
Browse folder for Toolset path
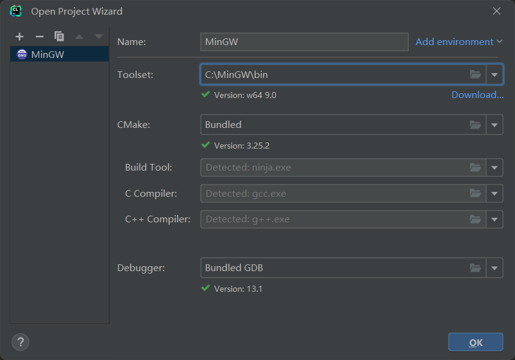[x=475, y=74]
